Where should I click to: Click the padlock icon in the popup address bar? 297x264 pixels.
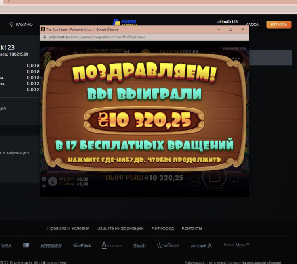point(44,37)
